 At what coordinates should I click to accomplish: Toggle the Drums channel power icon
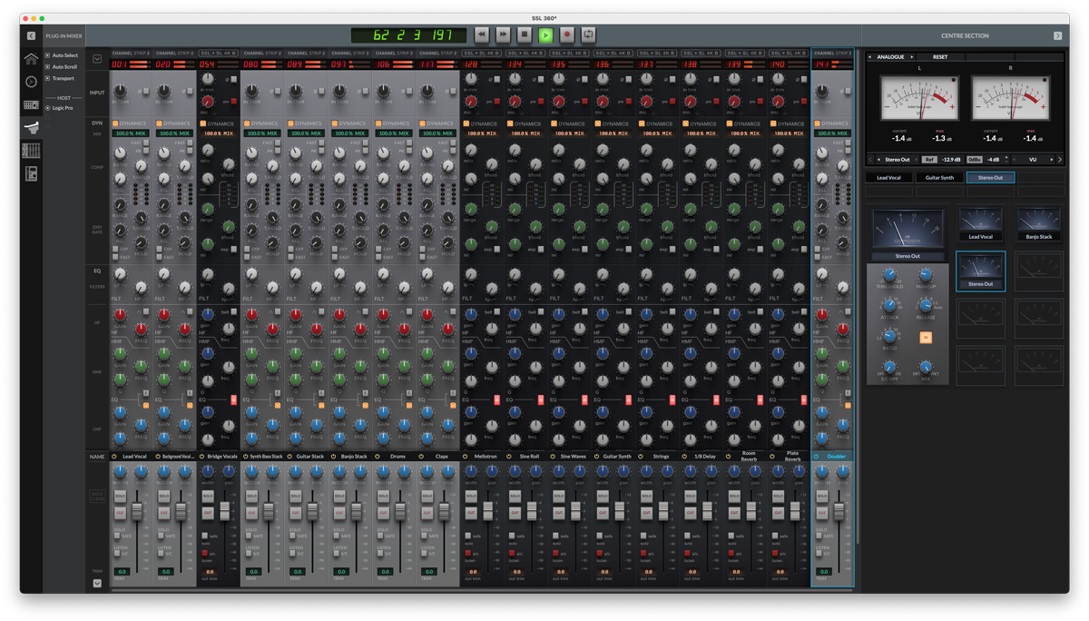pyautogui.click(x=378, y=457)
